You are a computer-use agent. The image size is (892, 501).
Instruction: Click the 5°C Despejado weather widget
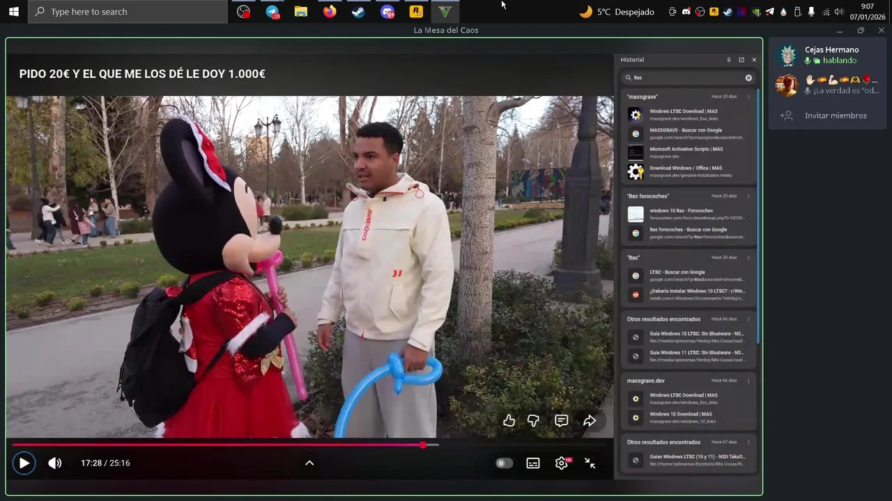click(617, 12)
